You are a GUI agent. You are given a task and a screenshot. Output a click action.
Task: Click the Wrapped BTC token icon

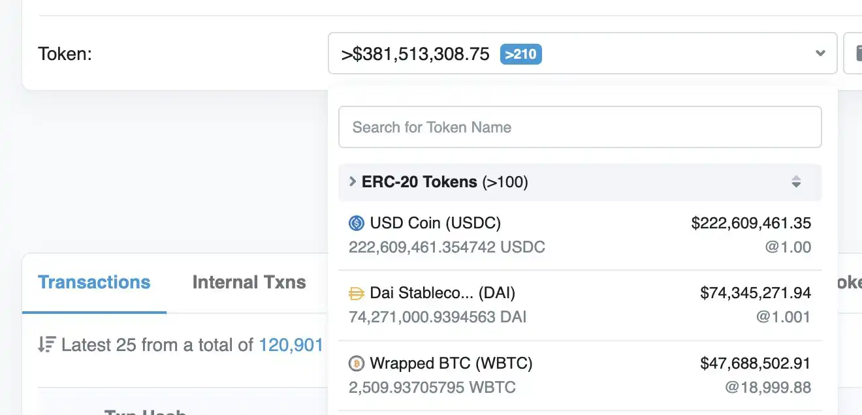click(356, 363)
